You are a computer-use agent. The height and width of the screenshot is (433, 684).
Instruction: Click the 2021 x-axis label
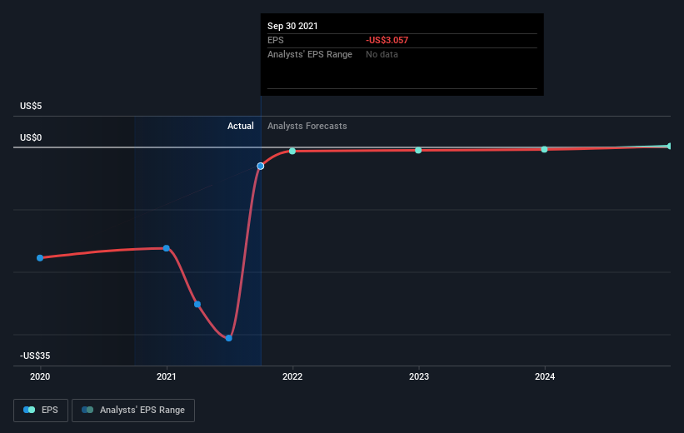pyautogui.click(x=166, y=376)
